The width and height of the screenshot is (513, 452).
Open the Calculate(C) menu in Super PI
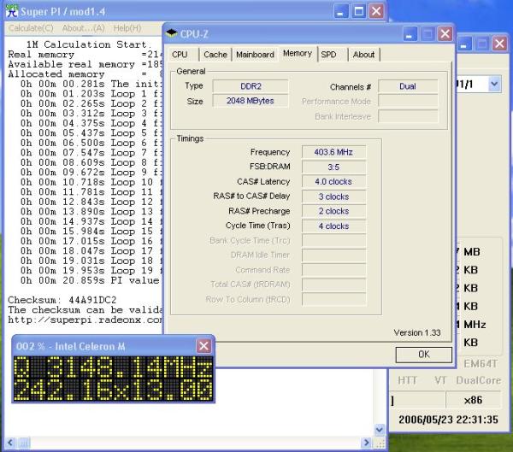click(x=31, y=28)
